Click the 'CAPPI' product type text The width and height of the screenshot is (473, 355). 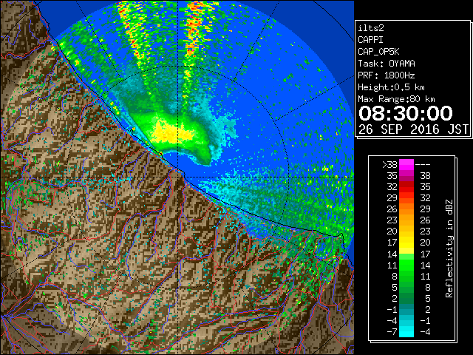click(x=370, y=40)
